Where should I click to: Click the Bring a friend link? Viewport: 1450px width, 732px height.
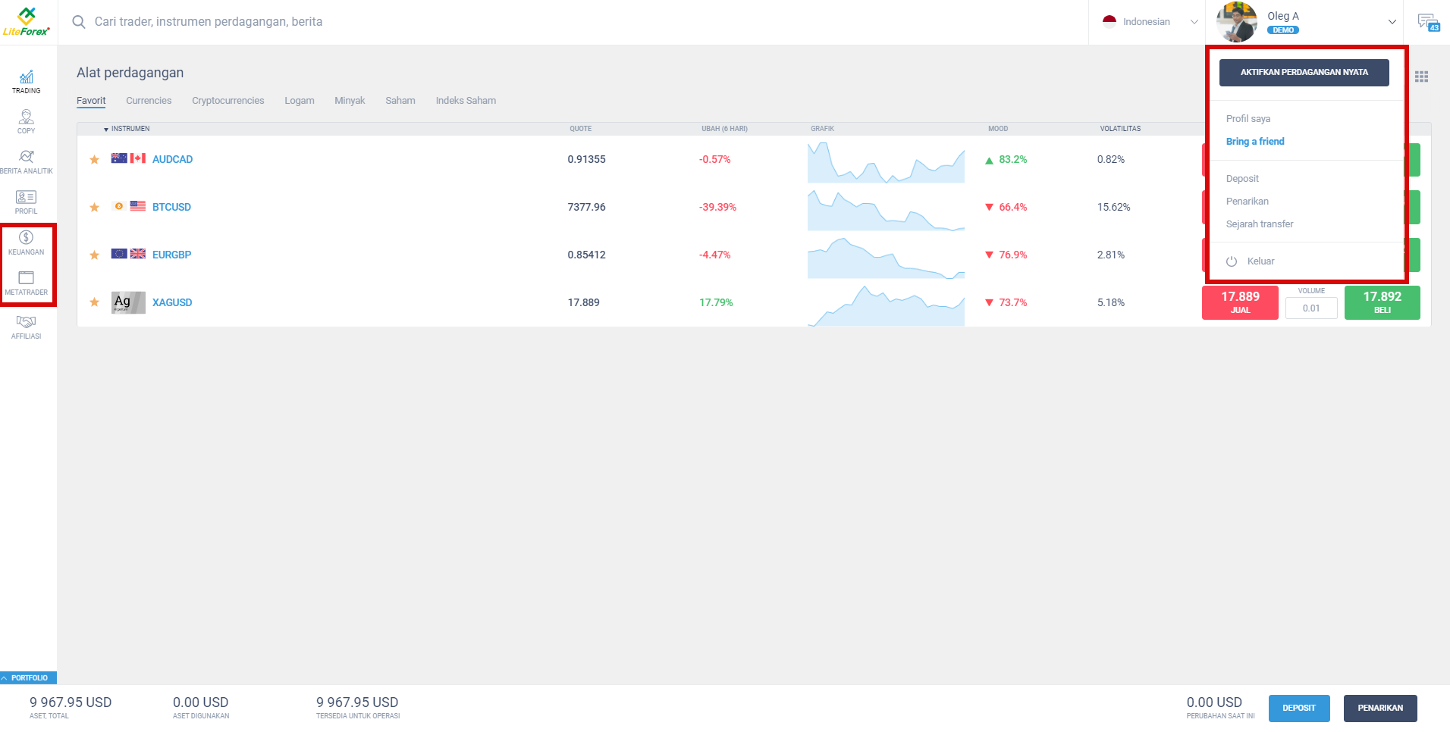[1254, 141]
